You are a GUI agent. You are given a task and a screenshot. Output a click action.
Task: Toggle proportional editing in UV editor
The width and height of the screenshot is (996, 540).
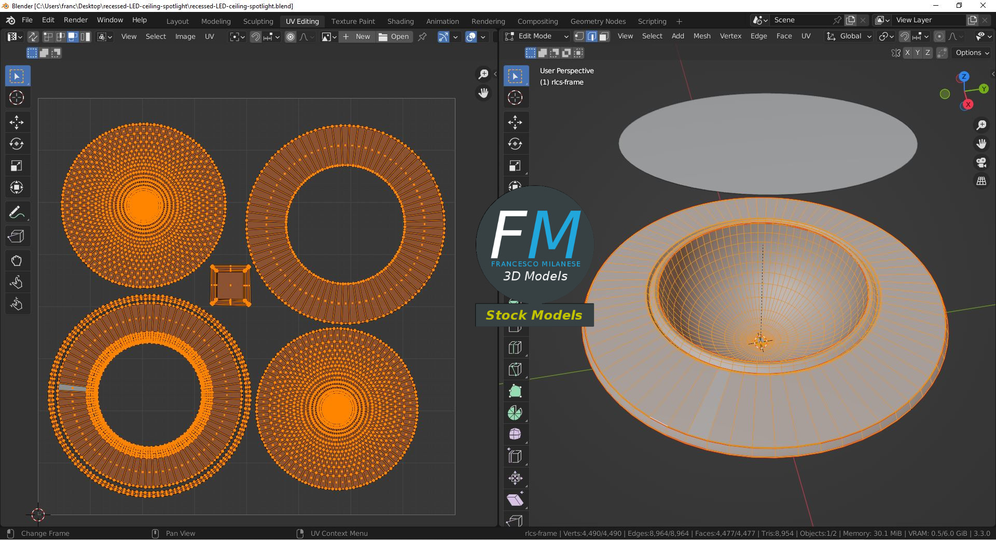[x=290, y=37]
